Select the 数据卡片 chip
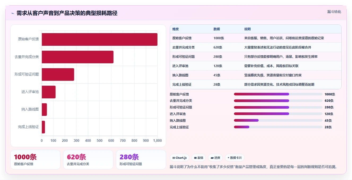The height and width of the screenshot is (180, 352). point(235,158)
